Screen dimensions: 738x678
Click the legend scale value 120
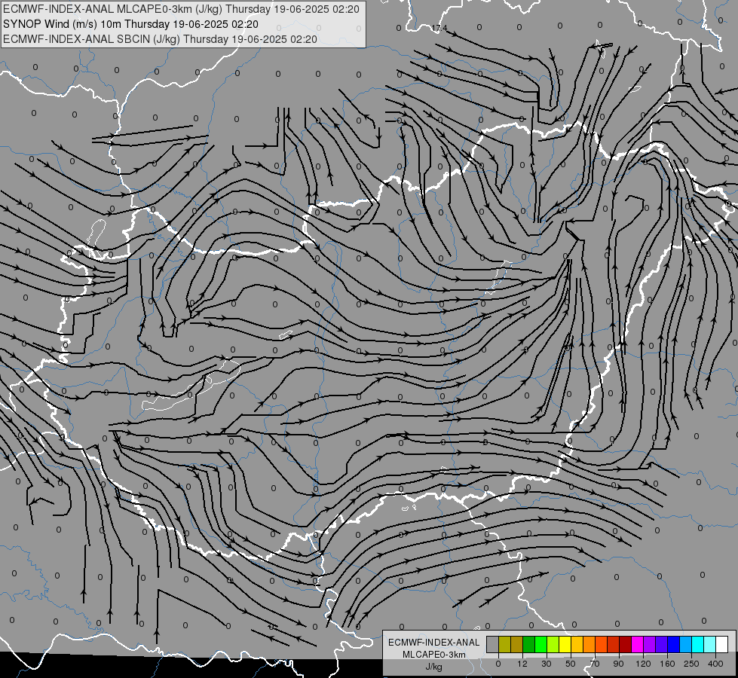(644, 664)
